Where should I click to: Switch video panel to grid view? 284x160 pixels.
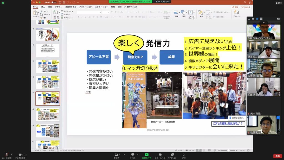coord(261,19)
